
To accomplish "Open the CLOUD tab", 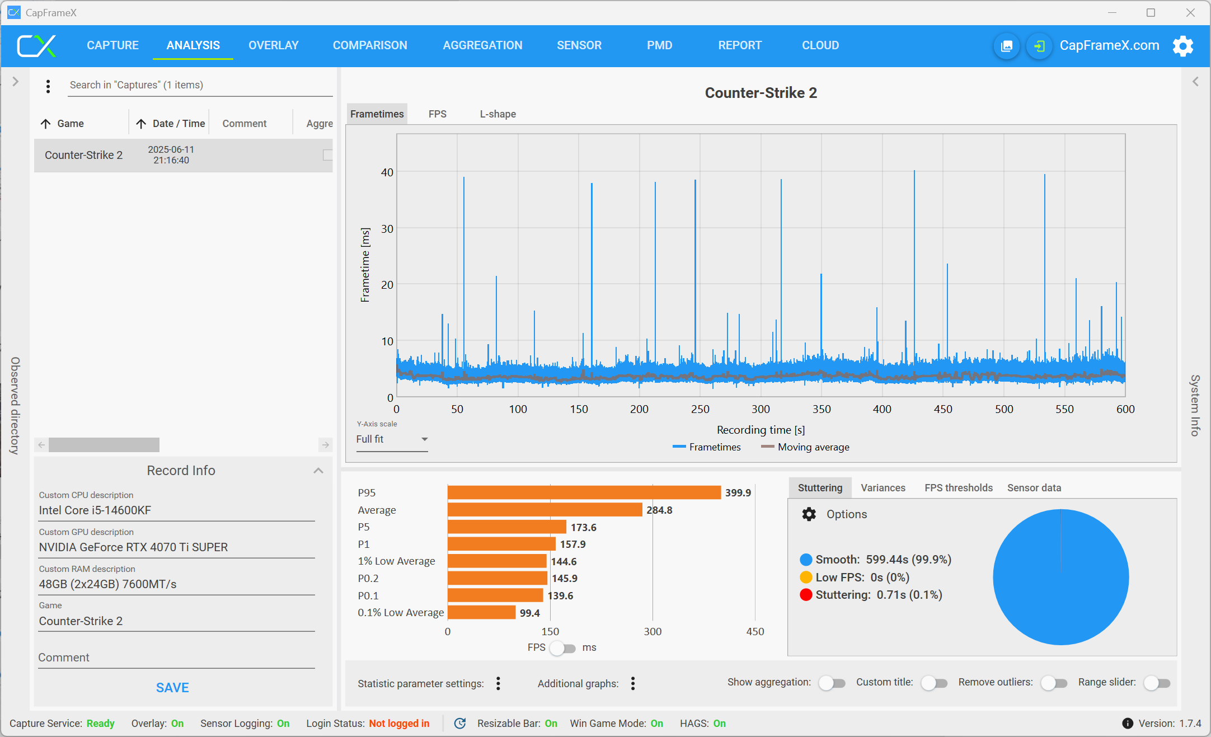I will [820, 45].
